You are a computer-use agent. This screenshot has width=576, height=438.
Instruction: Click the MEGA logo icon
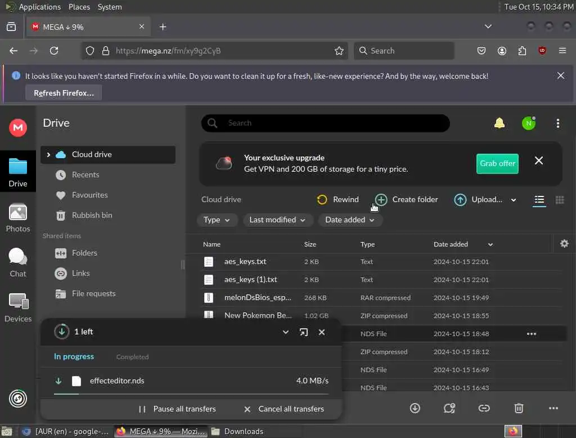(17, 128)
